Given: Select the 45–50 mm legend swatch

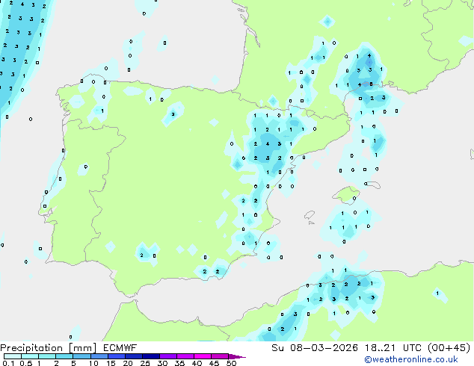Looking at the screenshot, I should [x=220, y=356].
